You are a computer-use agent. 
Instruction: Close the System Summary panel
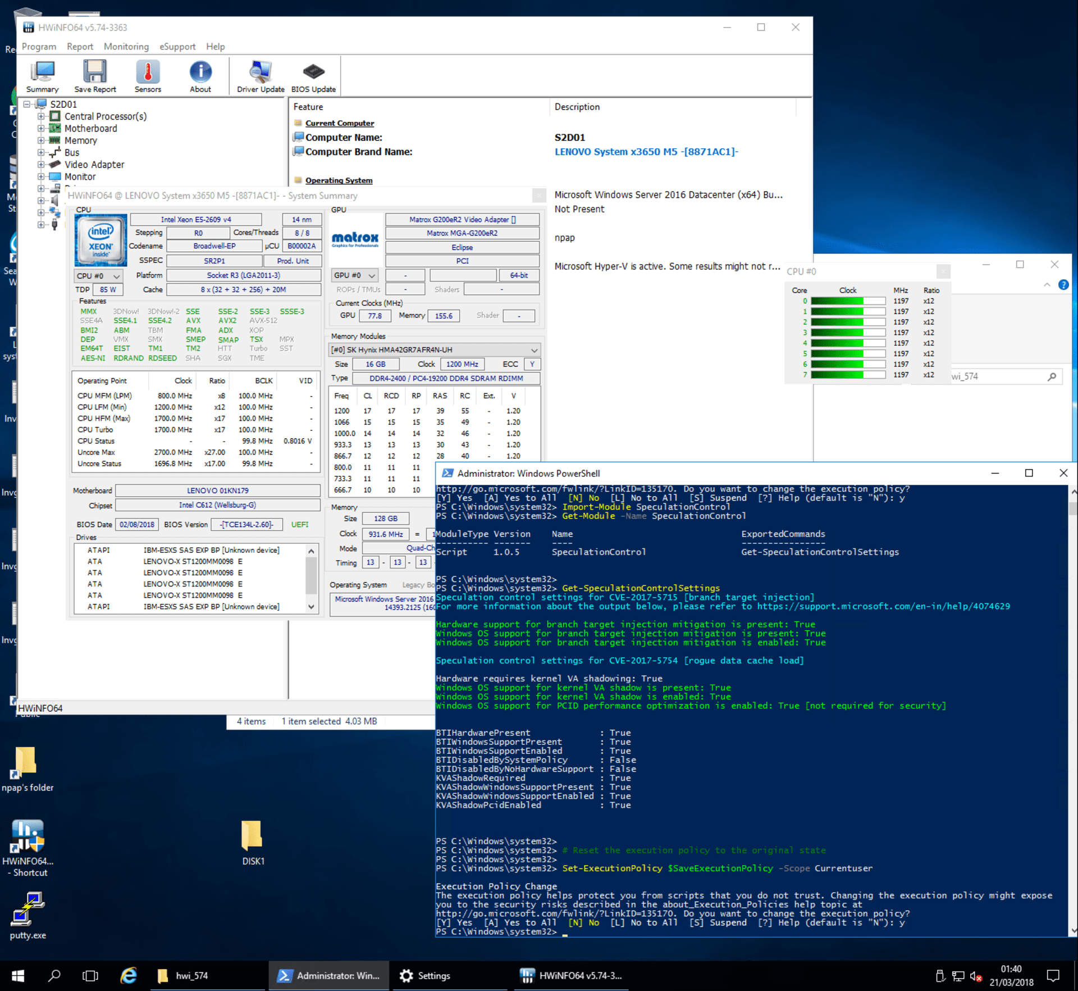538,196
